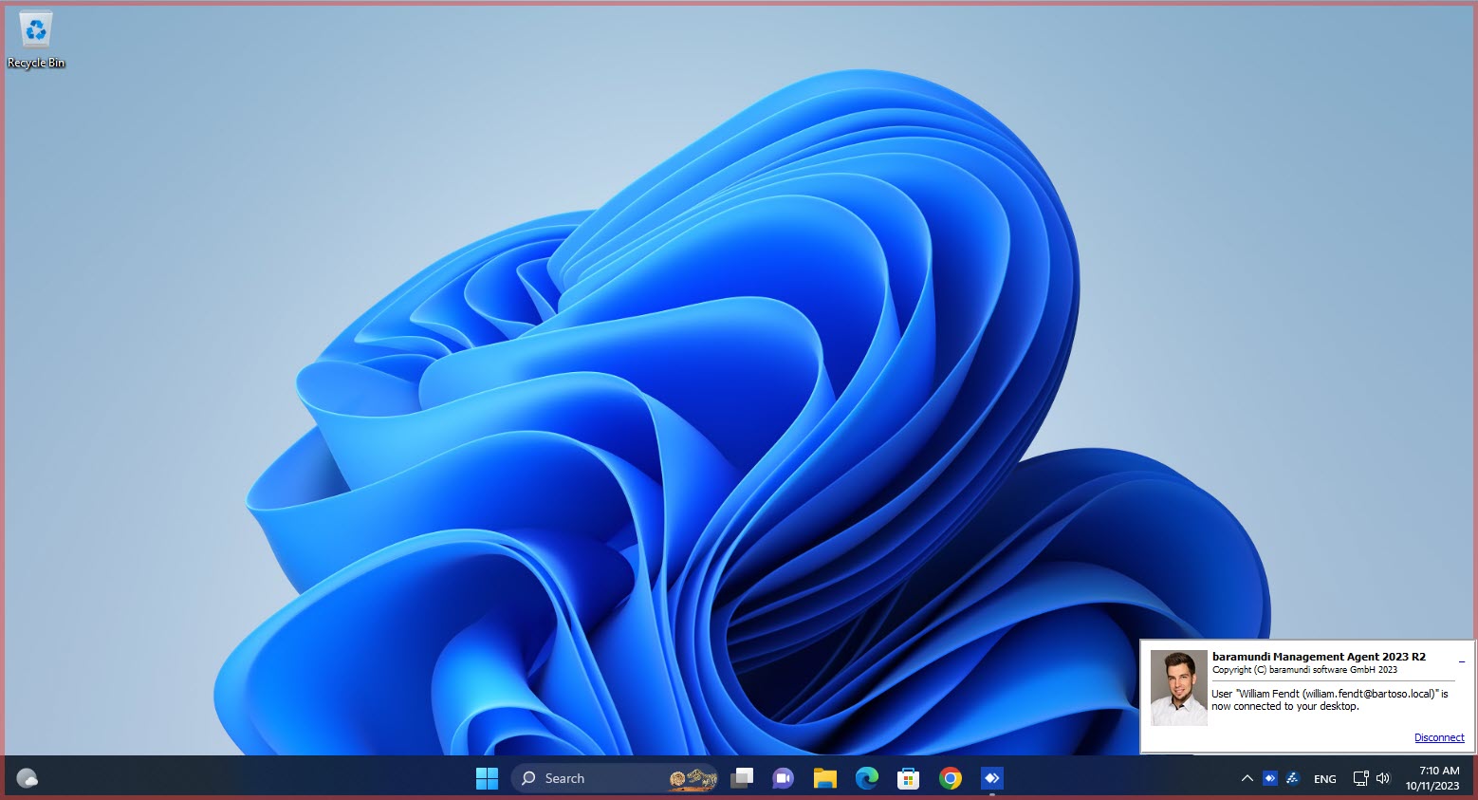Click the blue square remote control tray icon
This screenshot has width=1478, height=800.
tap(1270, 778)
